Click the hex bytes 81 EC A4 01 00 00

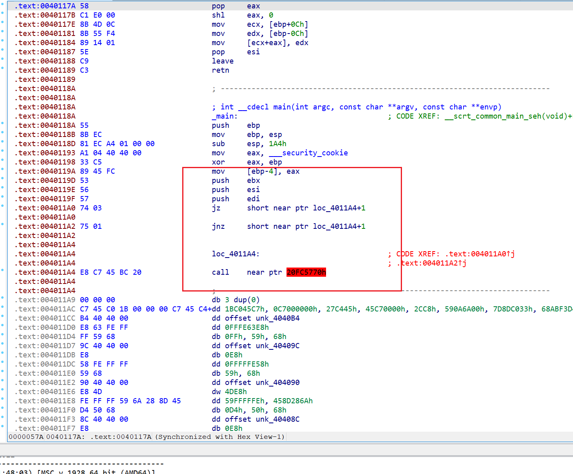(117, 144)
